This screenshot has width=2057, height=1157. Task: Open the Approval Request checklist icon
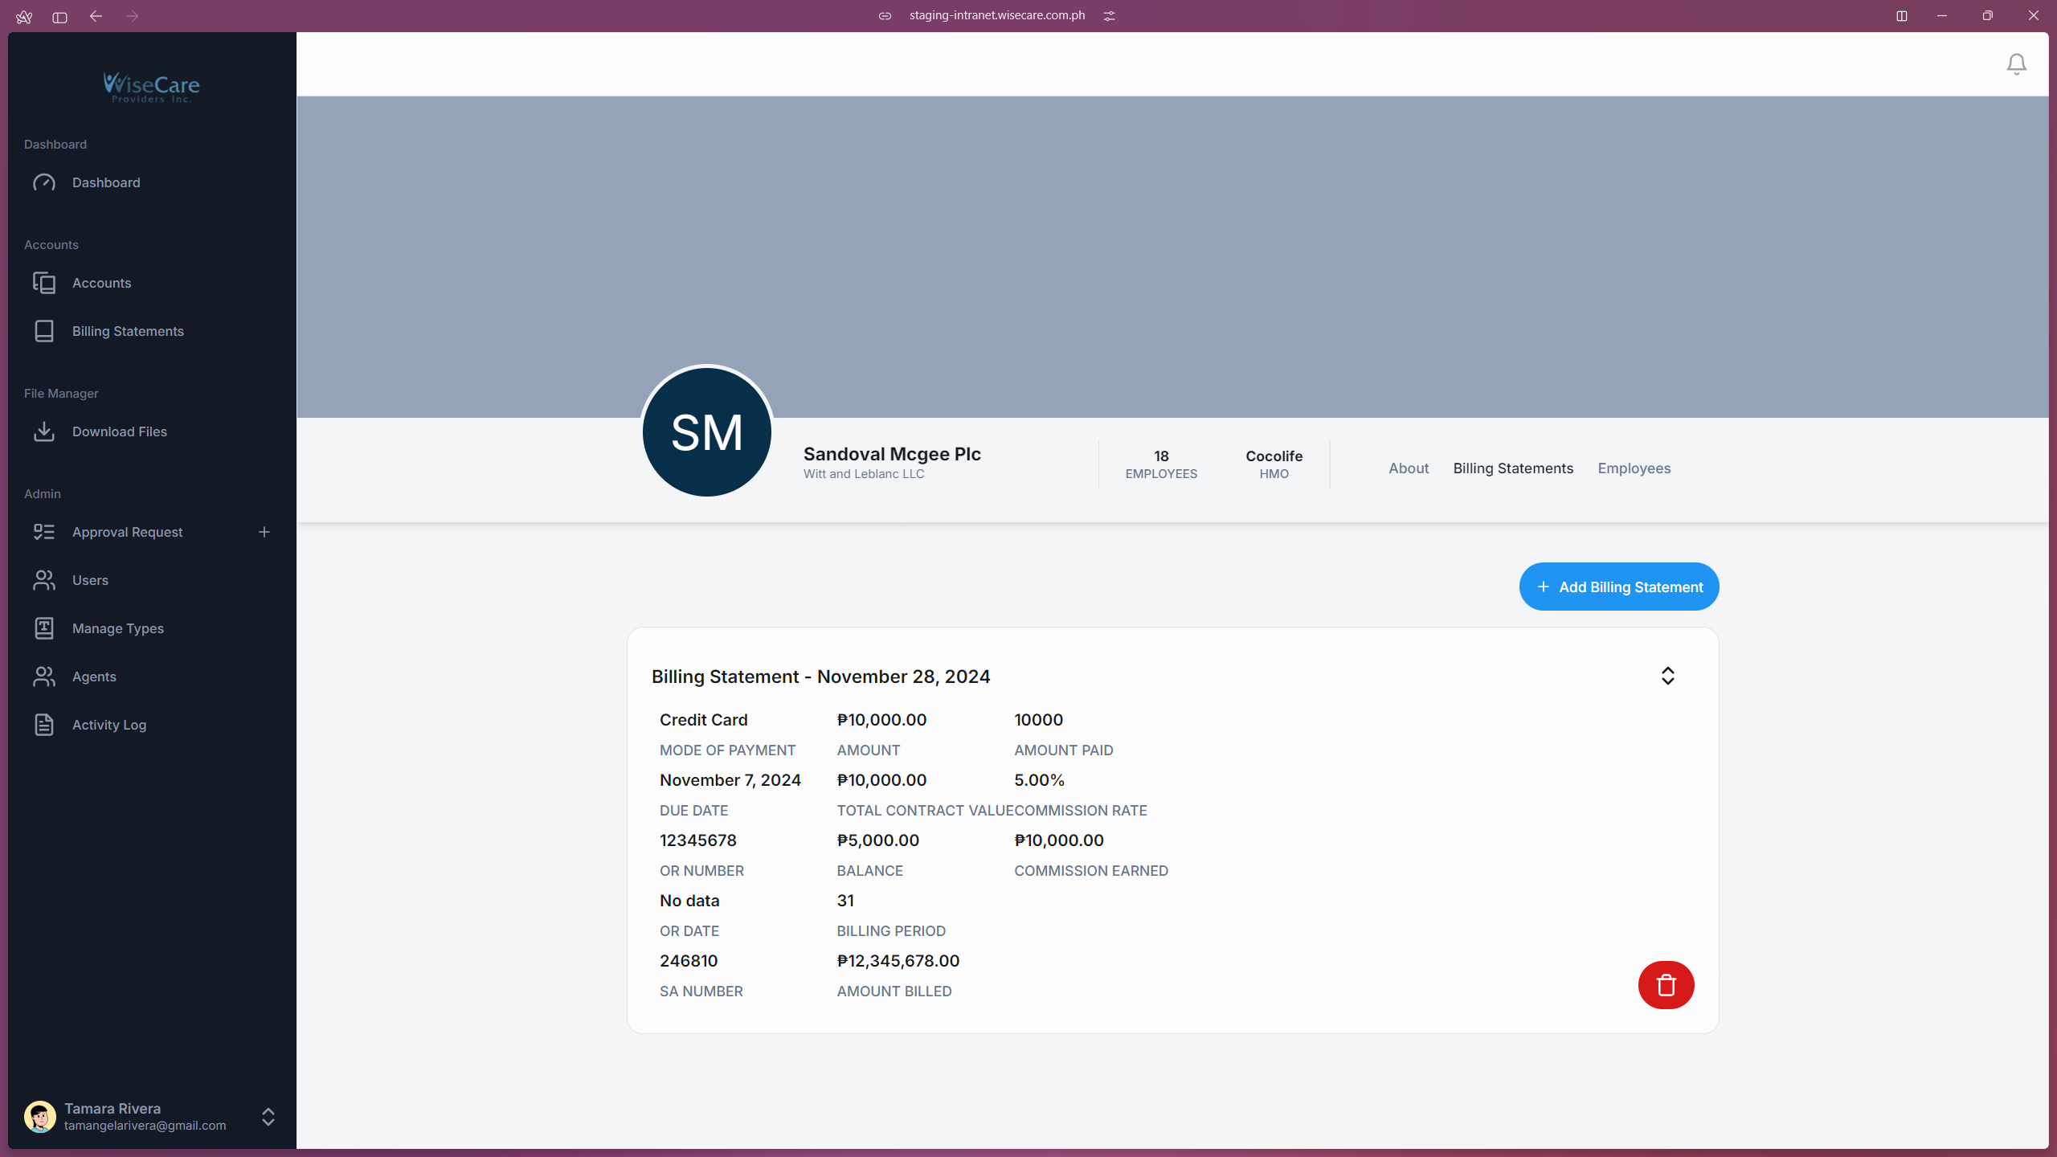(44, 531)
